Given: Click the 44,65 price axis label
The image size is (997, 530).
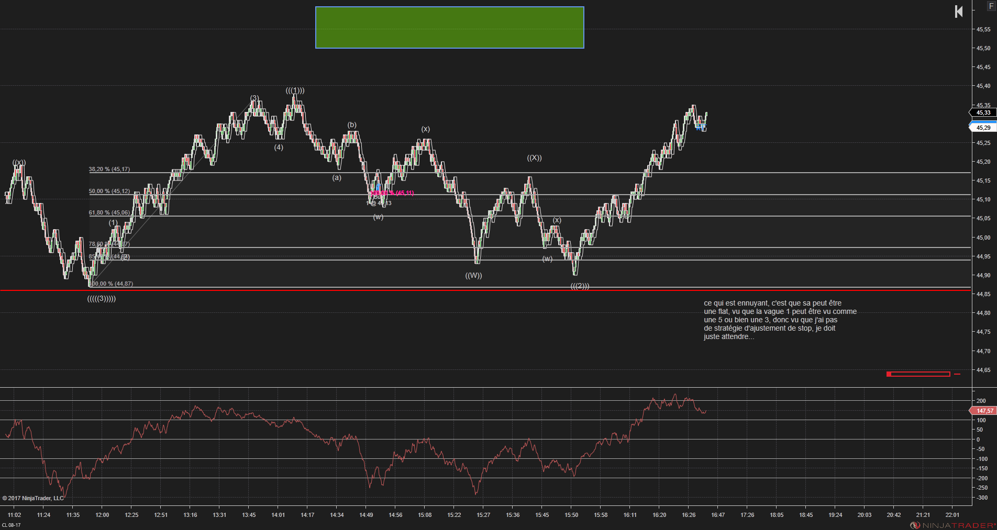Looking at the screenshot, I should (x=983, y=370).
